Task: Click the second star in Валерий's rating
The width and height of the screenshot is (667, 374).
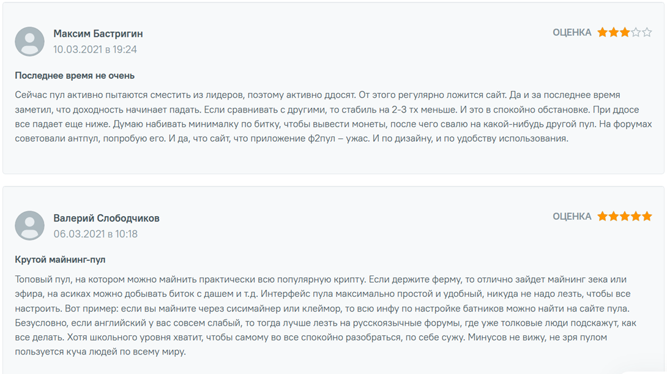Action: coord(614,217)
